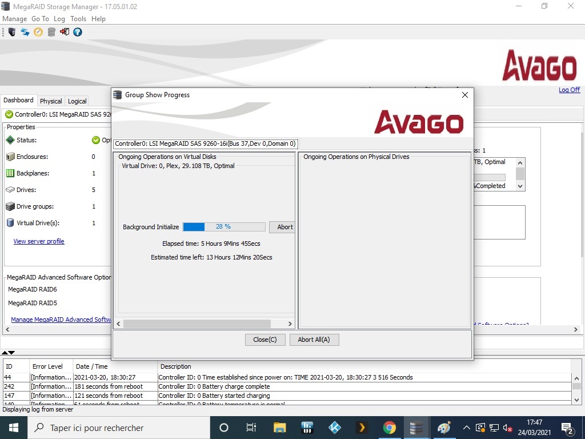Click the Close(C) button
The image size is (585, 439).
tap(265, 340)
